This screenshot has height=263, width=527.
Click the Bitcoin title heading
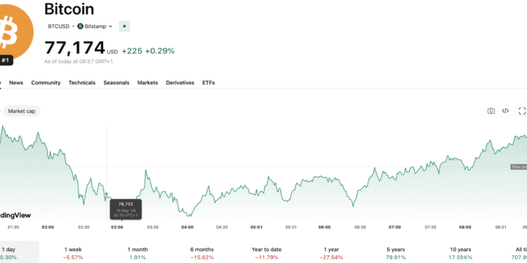coord(70,9)
